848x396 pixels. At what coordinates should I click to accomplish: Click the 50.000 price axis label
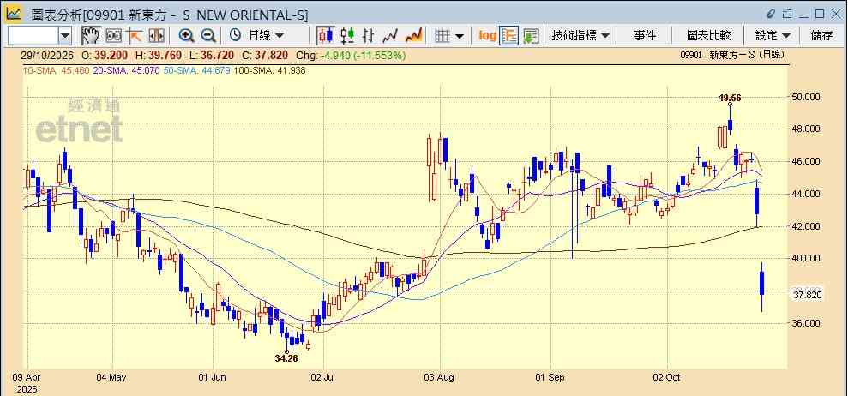click(x=806, y=97)
